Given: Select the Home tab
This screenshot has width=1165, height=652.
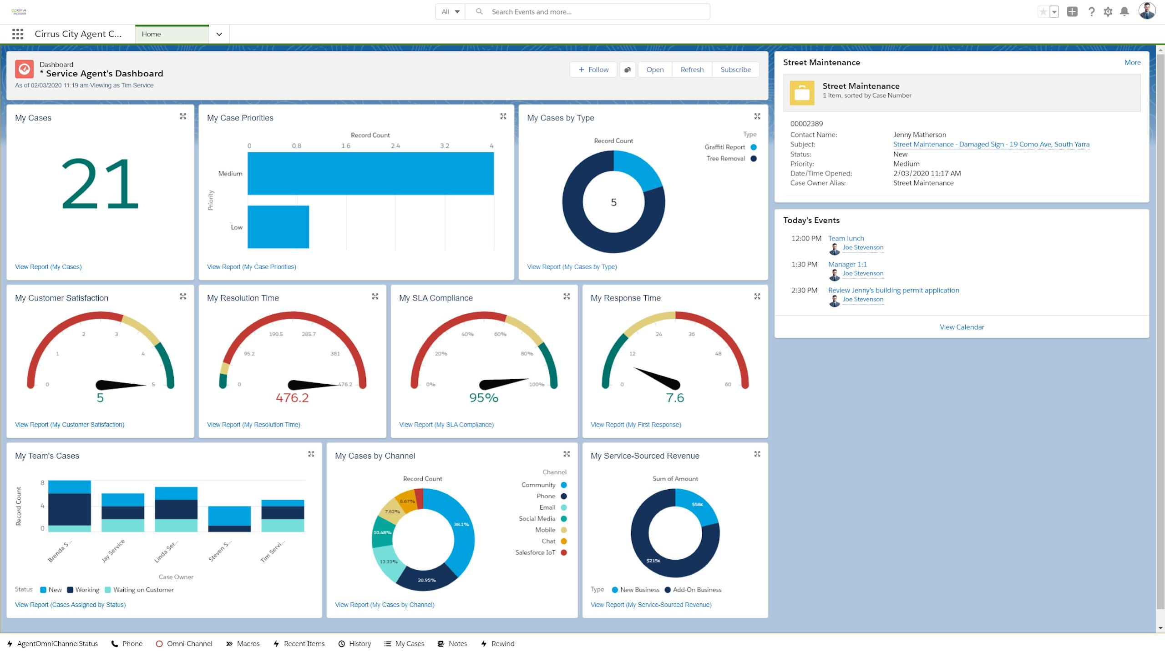Looking at the screenshot, I should [x=172, y=34].
